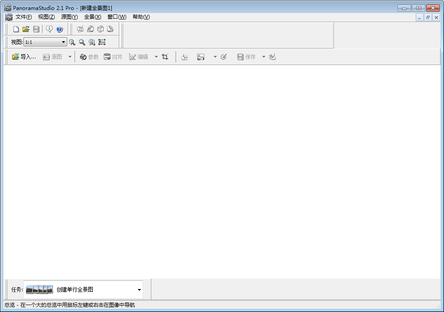This screenshot has height=312, width=444.
Task: Expand the dropdown arrow next to 编辑
Action: click(156, 57)
